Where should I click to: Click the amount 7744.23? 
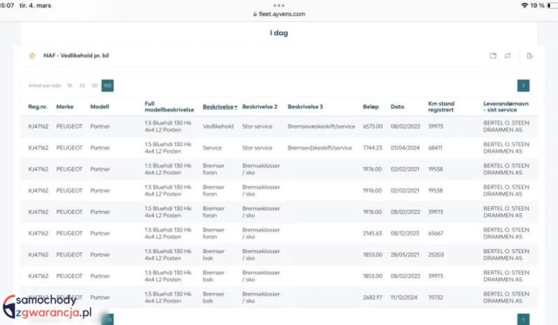(372, 148)
